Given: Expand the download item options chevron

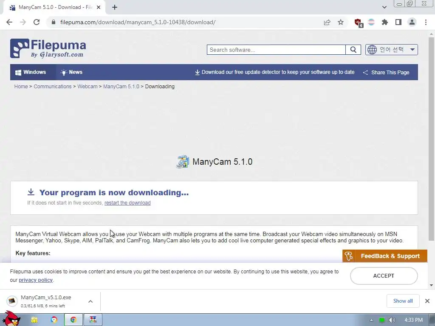Looking at the screenshot, I should (90, 301).
